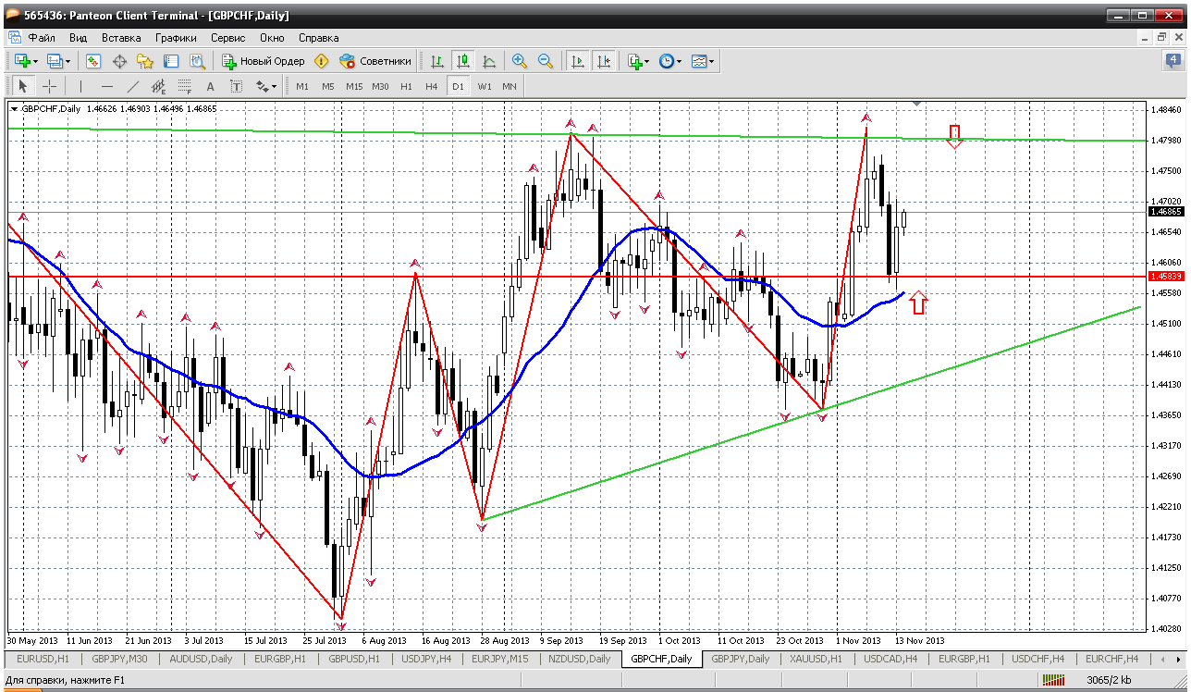Open the MetaEditor yellow diamond icon
This screenshot has height=692, width=1191.
pyautogui.click(x=321, y=61)
